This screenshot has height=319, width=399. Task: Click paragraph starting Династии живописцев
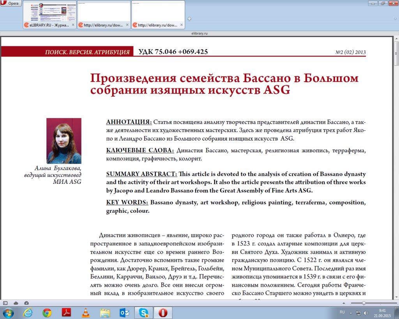157,264
